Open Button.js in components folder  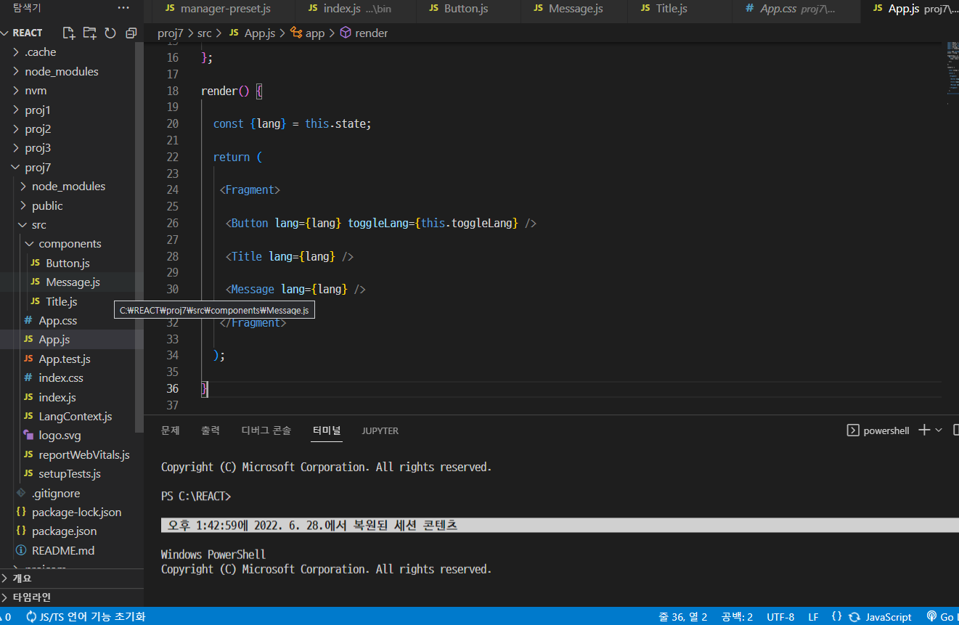68,263
